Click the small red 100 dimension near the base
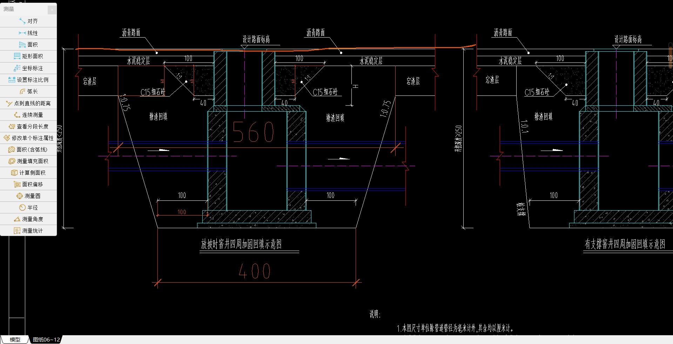The width and height of the screenshot is (673, 344). click(x=182, y=212)
